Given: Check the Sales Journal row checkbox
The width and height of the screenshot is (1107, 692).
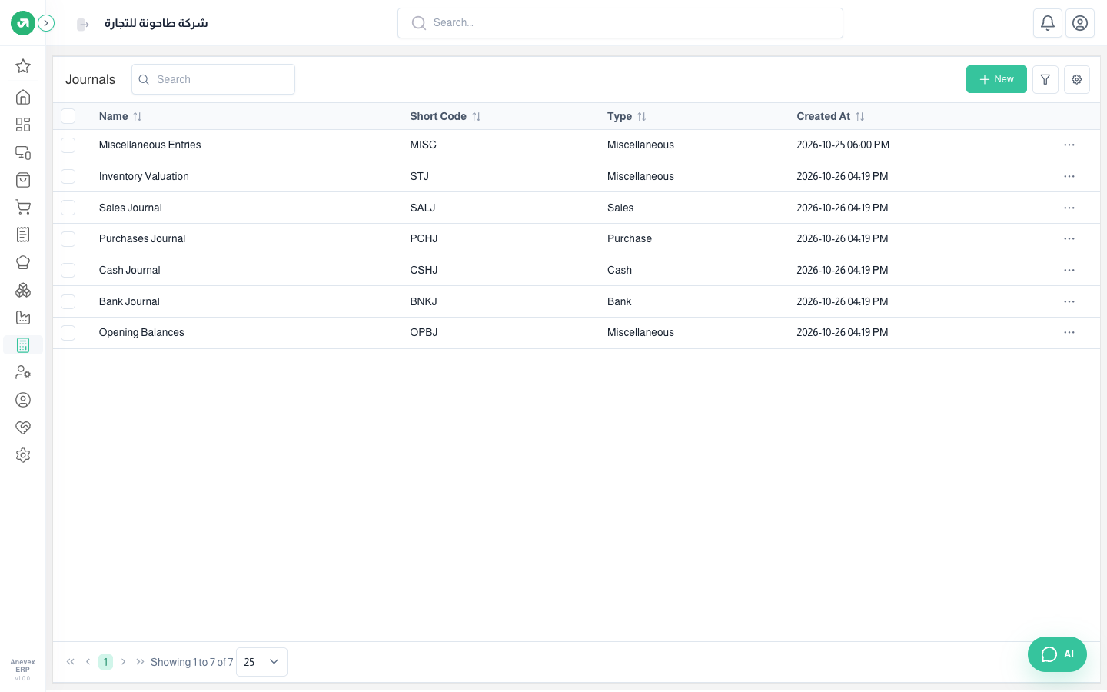Looking at the screenshot, I should (68, 208).
